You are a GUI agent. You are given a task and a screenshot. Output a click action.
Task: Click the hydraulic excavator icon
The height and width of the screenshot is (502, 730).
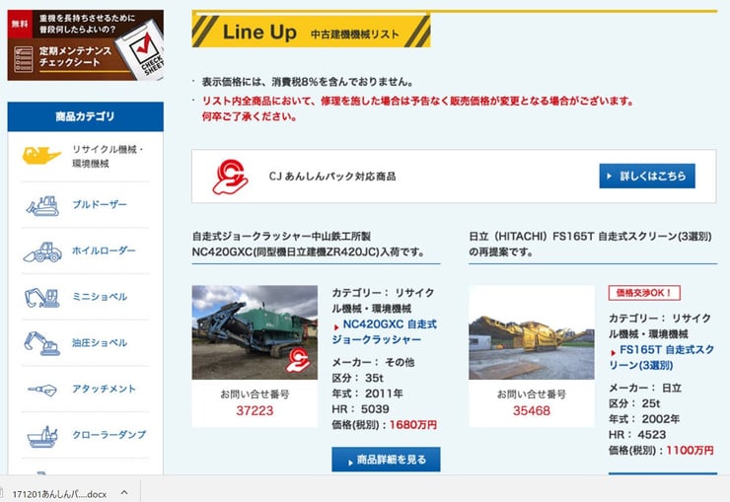(x=41, y=343)
